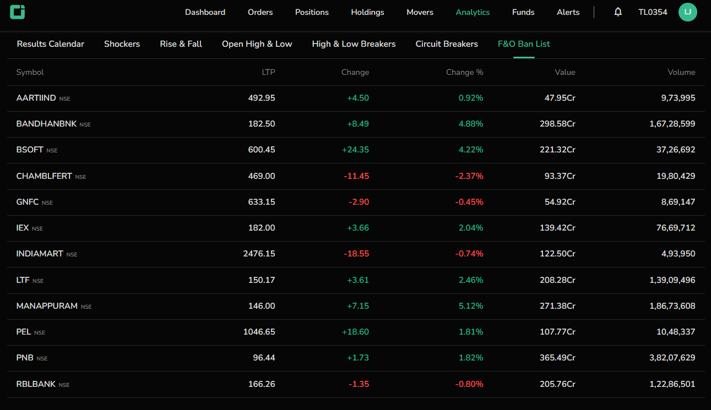
Task: Click INDIAMART change value -18.55
Action: pyautogui.click(x=356, y=254)
